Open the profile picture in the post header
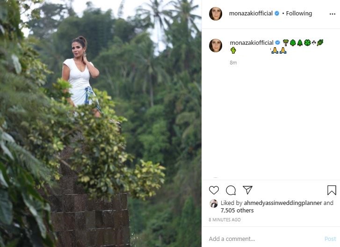The width and height of the screenshot is (340, 247). [216, 14]
